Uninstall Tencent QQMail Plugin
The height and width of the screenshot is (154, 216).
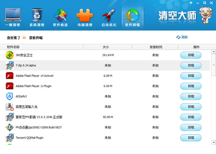tap(191, 137)
